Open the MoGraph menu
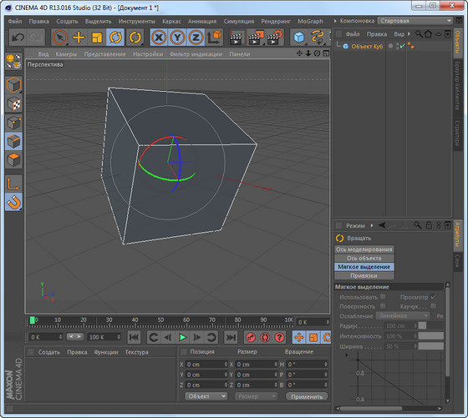468x418 pixels. coord(310,22)
